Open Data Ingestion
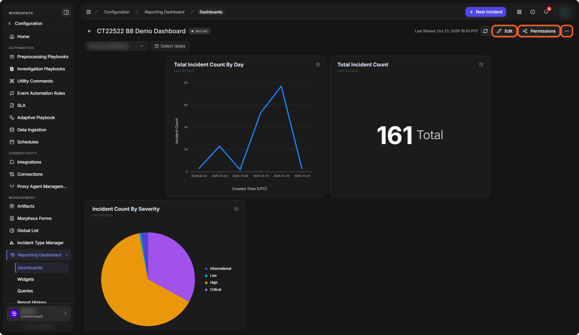This screenshot has width=579, height=335. (38, 130)
